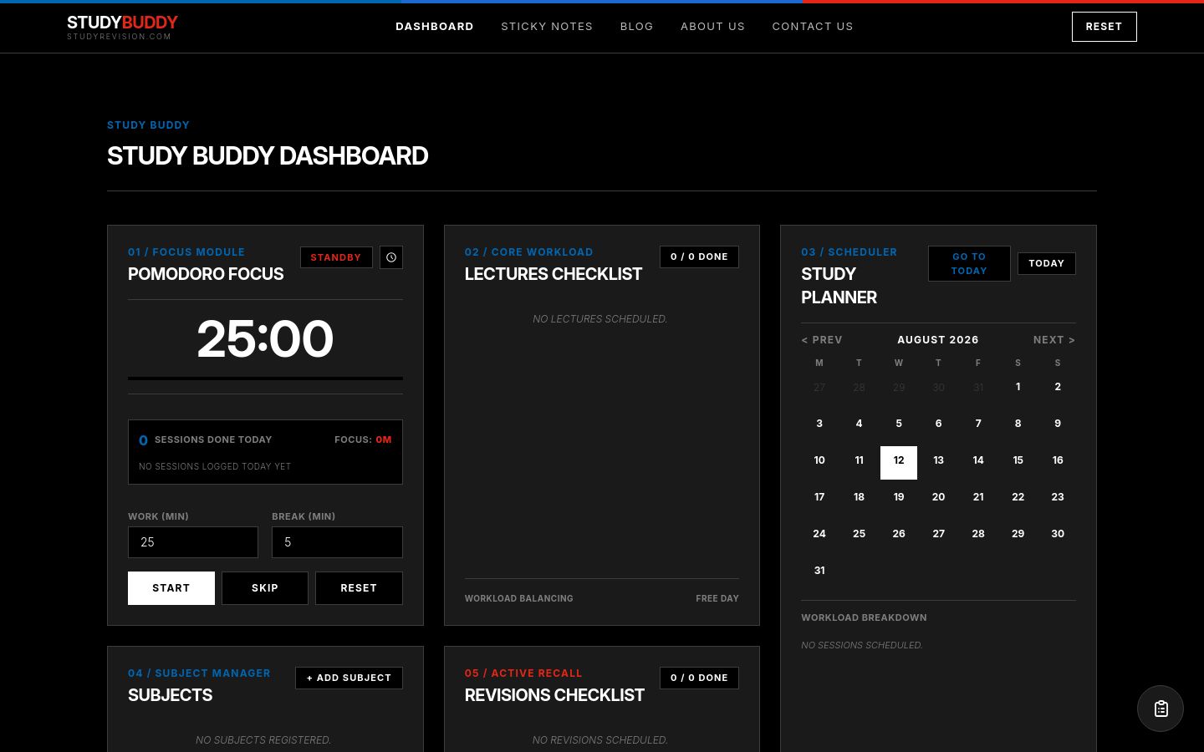The image size is (1204, 752).
Task: Click the Go To Today button
Action: [x=969, y=263]
